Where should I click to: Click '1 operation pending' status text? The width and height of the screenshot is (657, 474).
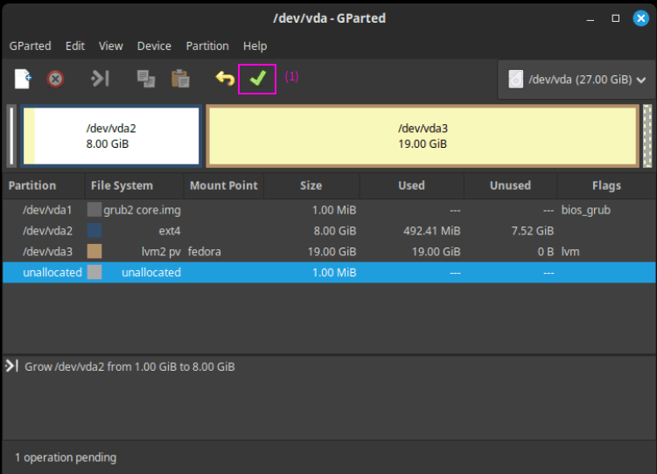tap(66, 457)
